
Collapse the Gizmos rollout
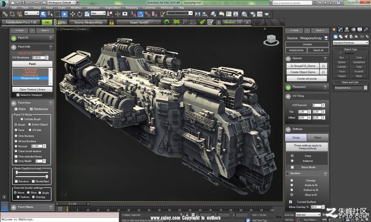[x=288, y=58]
